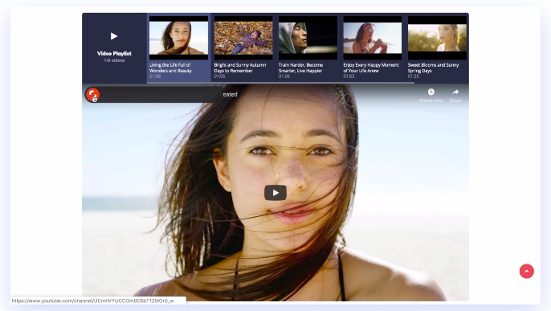Open the red channel avatar icon
The image size is (551, 311).
[92, 94]
